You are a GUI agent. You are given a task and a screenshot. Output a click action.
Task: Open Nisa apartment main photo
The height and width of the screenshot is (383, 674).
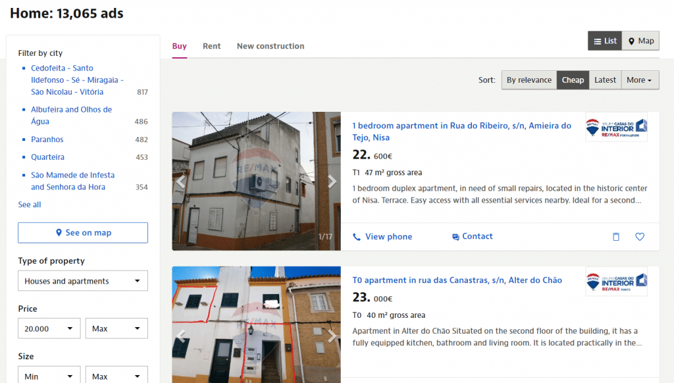click(256, 181)
